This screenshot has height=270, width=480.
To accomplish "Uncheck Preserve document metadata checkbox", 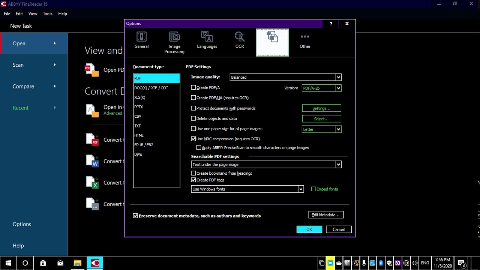I will click(136, 216).
